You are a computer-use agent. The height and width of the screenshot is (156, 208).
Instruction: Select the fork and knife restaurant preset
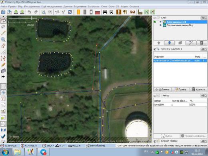pos(125,12)
